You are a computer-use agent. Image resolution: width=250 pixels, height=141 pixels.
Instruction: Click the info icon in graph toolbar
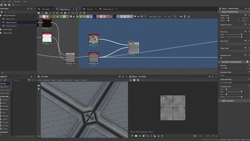[50, 13]
